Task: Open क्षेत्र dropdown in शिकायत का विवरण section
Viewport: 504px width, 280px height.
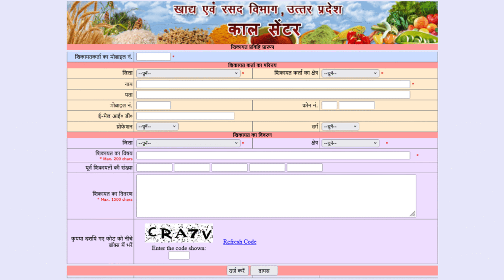Action: point(350,143)
